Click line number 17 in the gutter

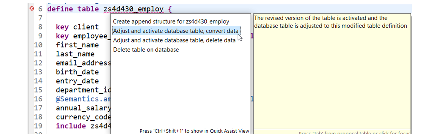pos(38,108)
